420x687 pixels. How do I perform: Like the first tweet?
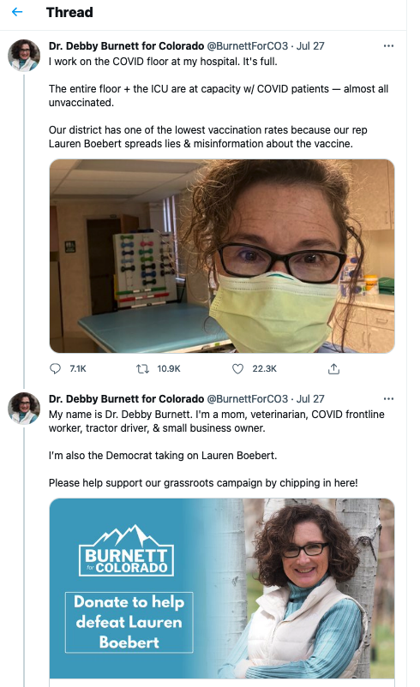click(x=237, y=369)
